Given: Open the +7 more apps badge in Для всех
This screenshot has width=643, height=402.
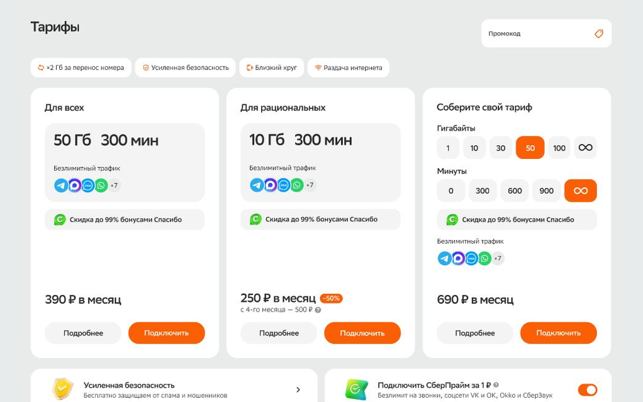Looking at the screenshot, I should [x=114, y=185].
